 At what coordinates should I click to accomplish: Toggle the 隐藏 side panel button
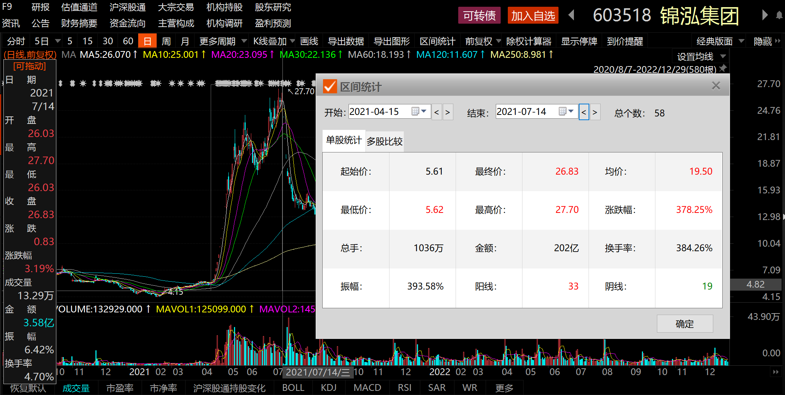click(x=766, y=41)
